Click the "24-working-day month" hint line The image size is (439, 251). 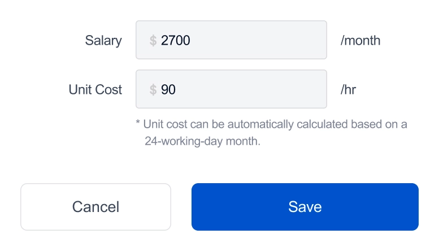coord(202,141)
